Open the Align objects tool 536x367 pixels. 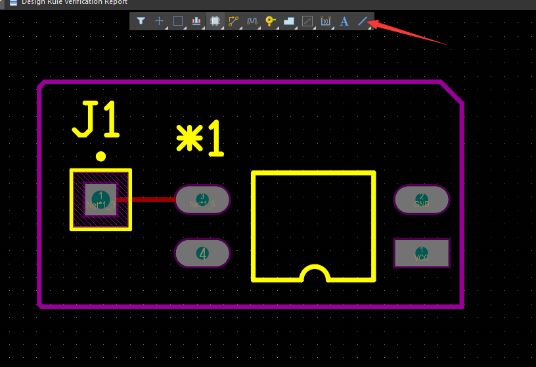pyautogui.click(x=196, y=21)
